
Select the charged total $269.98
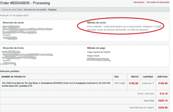pos(163,108)
